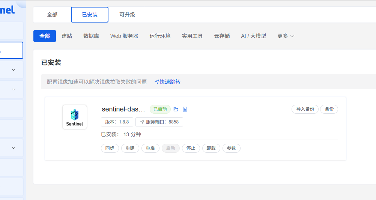
Task: Switch to the 全部 top tab
Action: click(52, 15)
